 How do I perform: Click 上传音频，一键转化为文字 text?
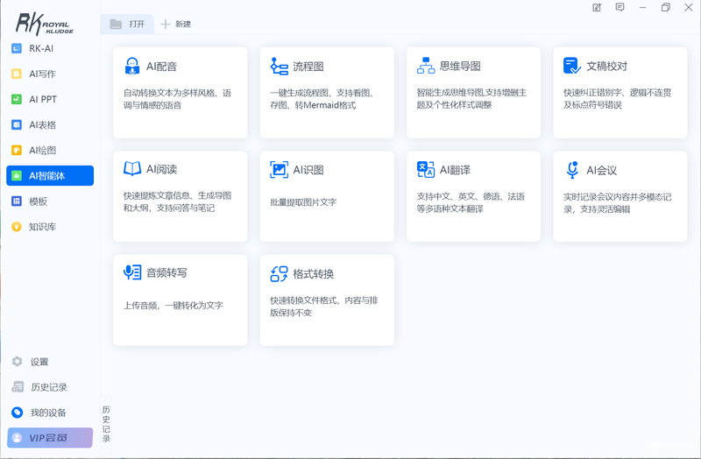point(173,305)
